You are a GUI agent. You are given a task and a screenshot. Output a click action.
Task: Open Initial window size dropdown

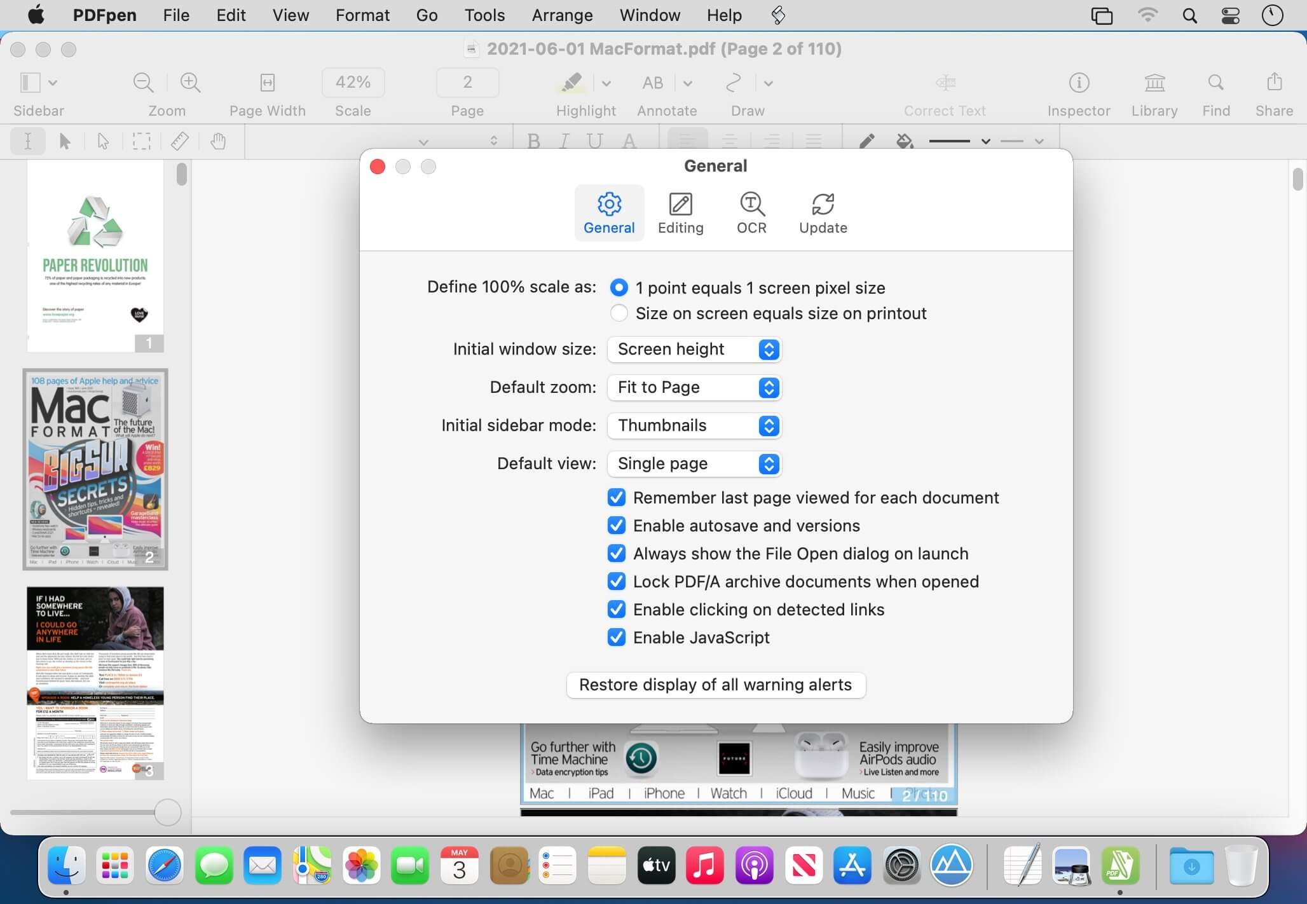(x=694, y=350)
